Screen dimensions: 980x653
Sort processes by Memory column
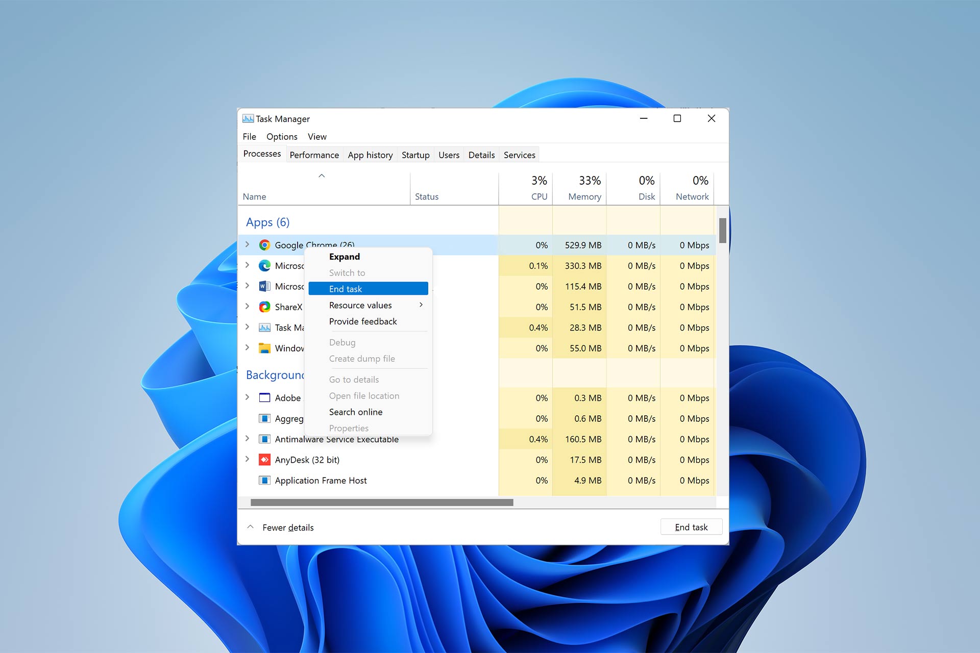tap(584, 196)
